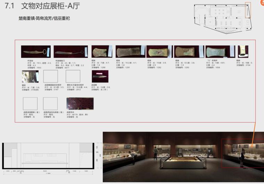This screenshot has width=264, height=184.
Task: Click the 环首削 ring-handled knife photo
Action: point(36,52)
